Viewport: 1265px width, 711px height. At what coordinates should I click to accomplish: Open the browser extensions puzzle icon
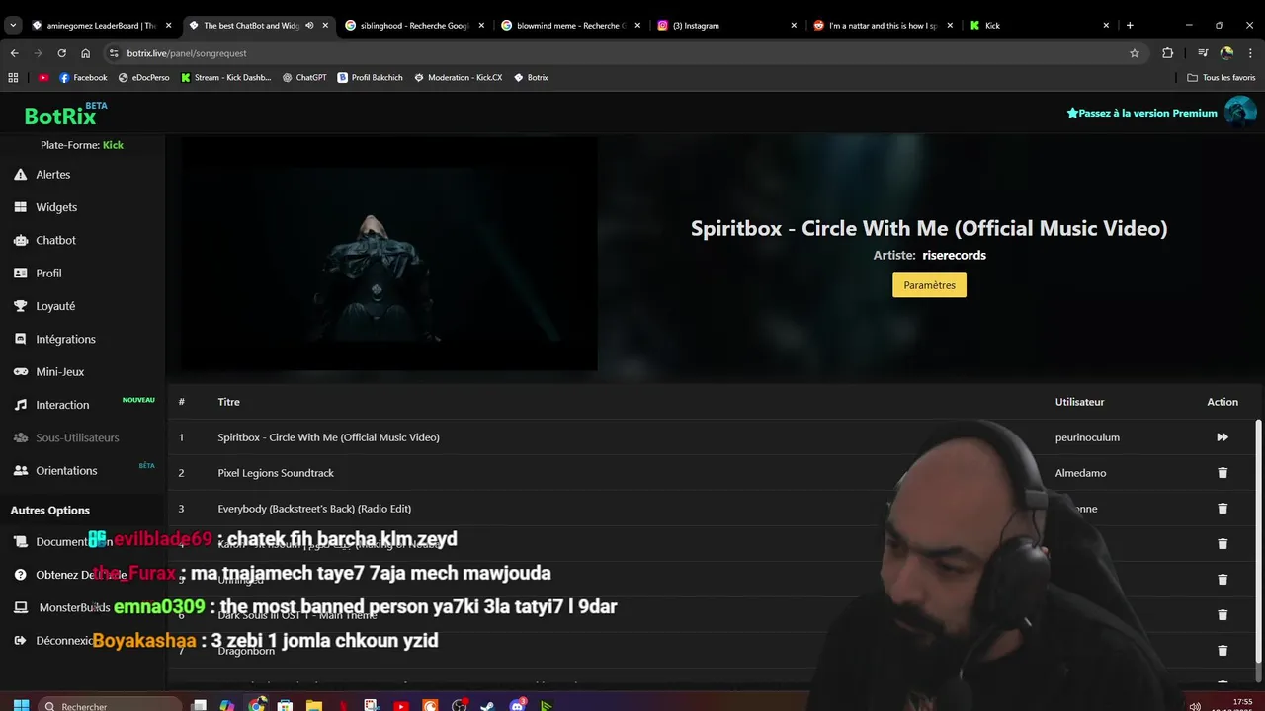[1168, 53]
